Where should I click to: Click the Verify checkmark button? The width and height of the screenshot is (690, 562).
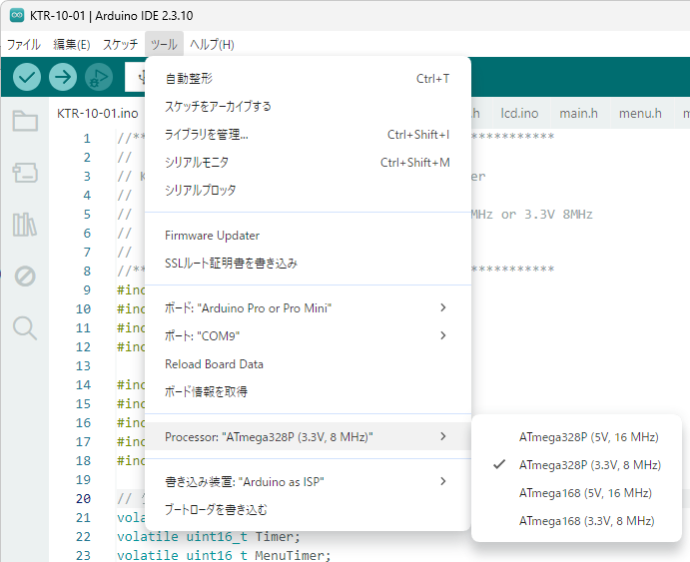point(27,78)
